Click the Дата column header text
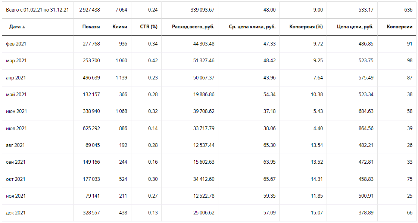 [x=15, y=27]
